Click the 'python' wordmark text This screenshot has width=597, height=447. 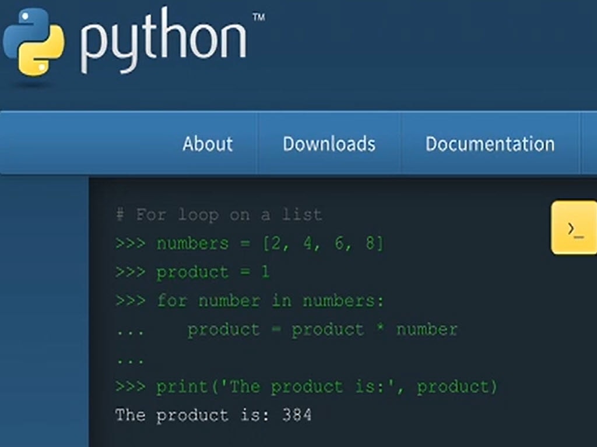[163, 42]
